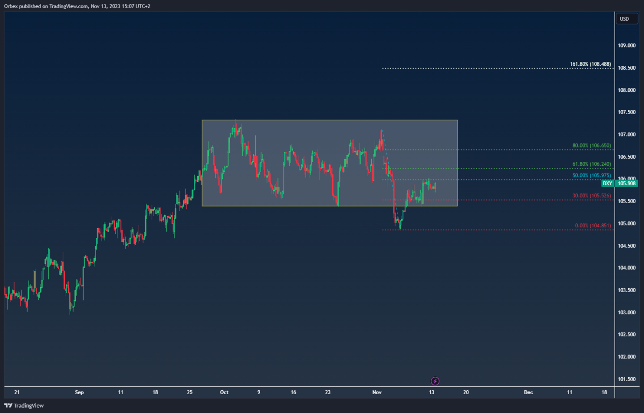Click the 101.500 price axis label
This screenshot has width=644, height=413.
(x=627, y=379)
